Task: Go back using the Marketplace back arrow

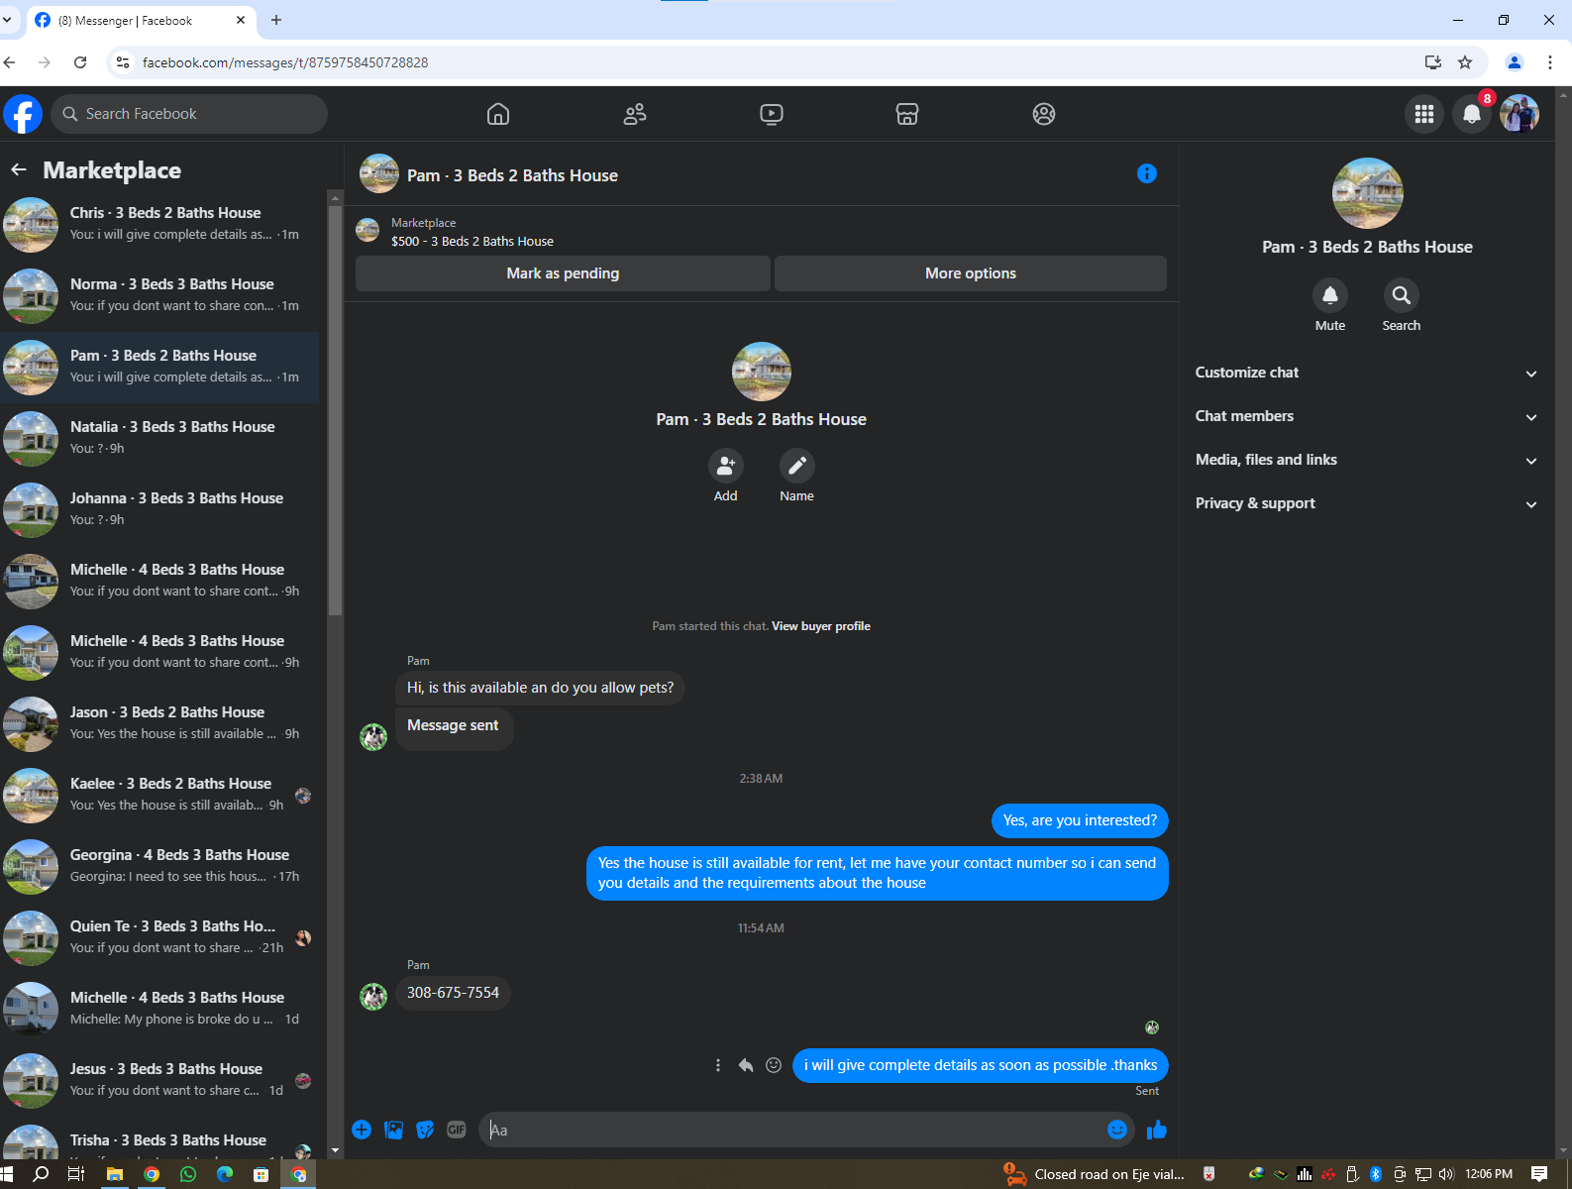Action: (19, 170)
